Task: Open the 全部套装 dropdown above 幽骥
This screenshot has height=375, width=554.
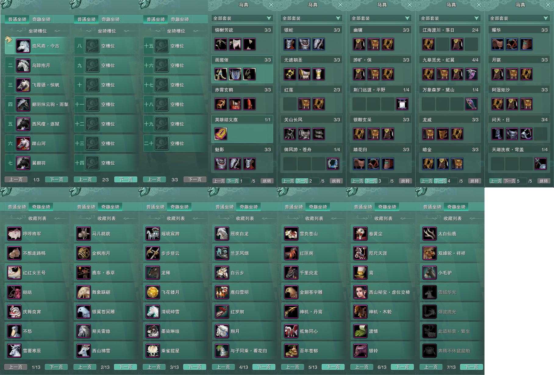Action: 381,18
